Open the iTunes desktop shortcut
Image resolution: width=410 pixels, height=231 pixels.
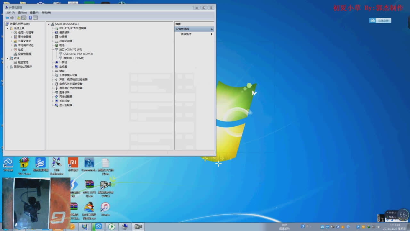[x=105, y=209]
